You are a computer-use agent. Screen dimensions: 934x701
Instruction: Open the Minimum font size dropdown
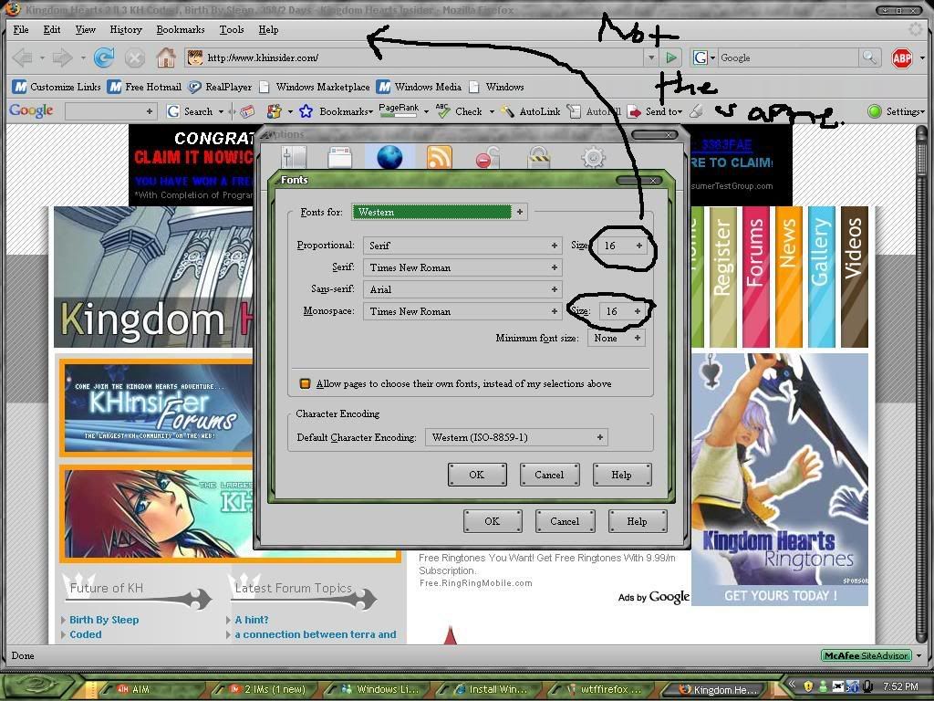pos(617,338)
